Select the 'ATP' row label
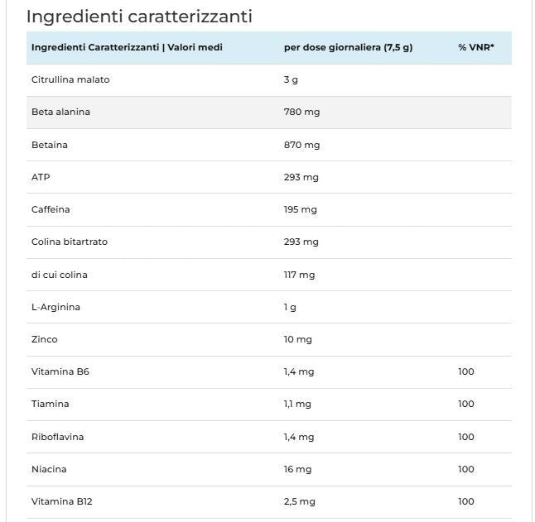 [x=41, y=177]
